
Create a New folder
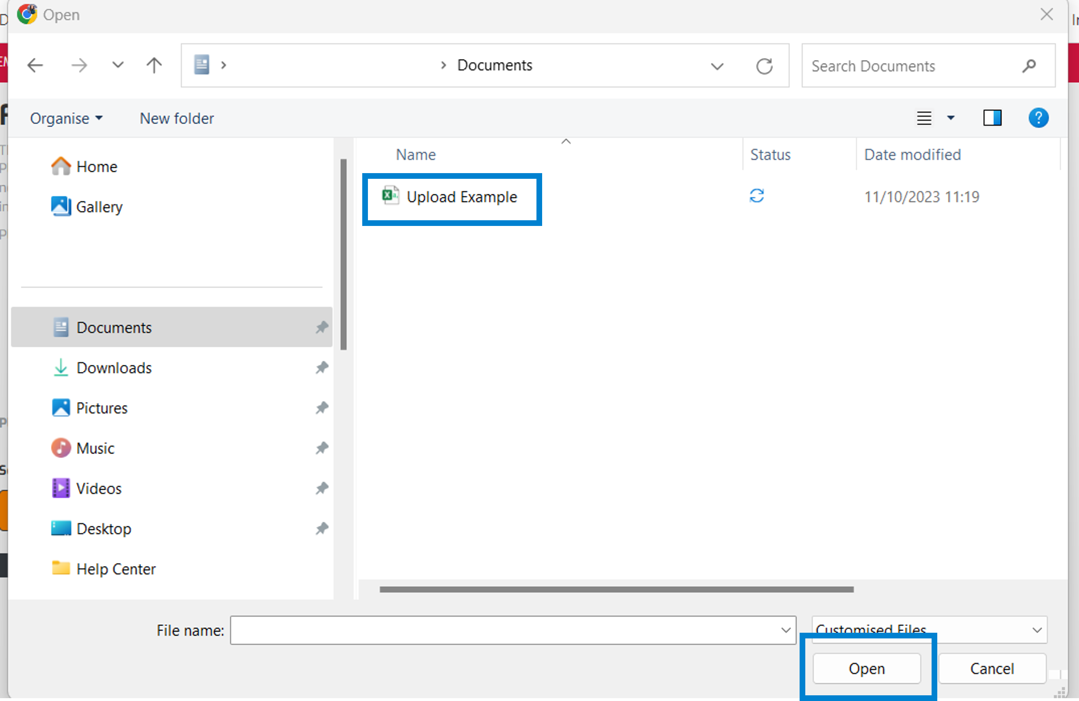point(177,118)
